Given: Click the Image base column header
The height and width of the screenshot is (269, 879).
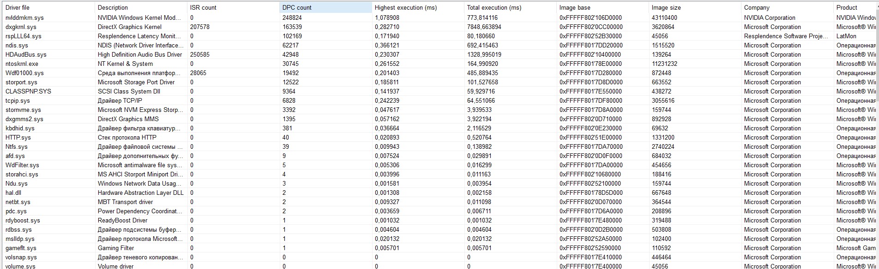Looking at the screenshot, I should click(575, 7).
